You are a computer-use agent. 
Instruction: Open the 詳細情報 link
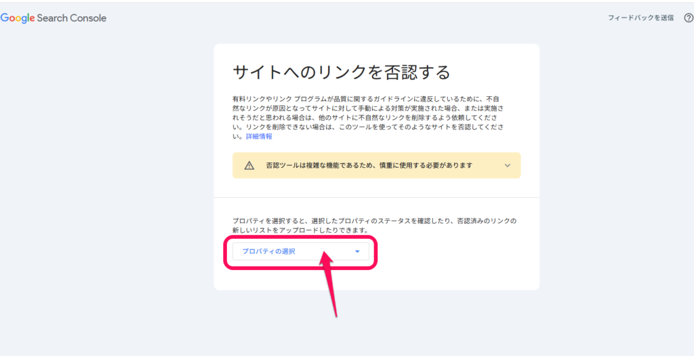tap(259, 137)
